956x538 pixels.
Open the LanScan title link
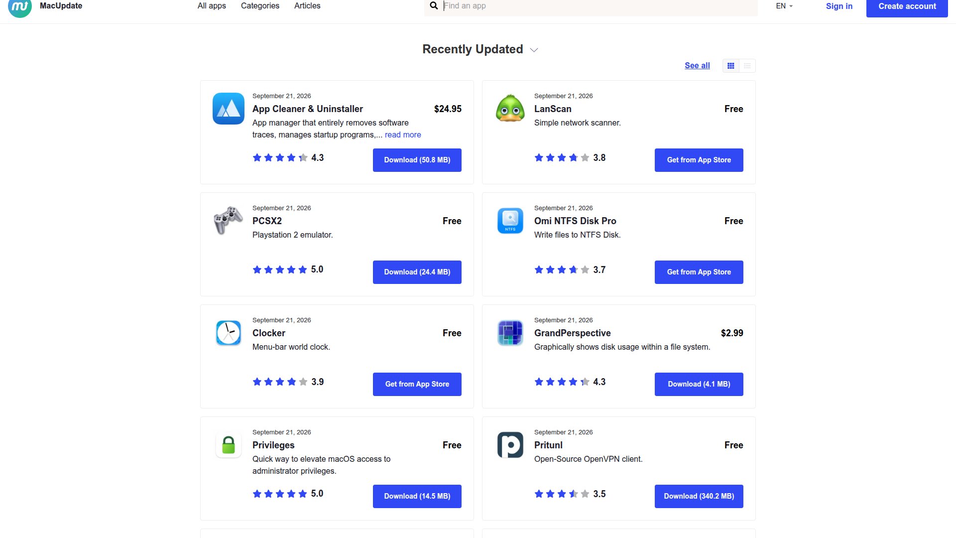pyautogui.click(x=553, y=109)
